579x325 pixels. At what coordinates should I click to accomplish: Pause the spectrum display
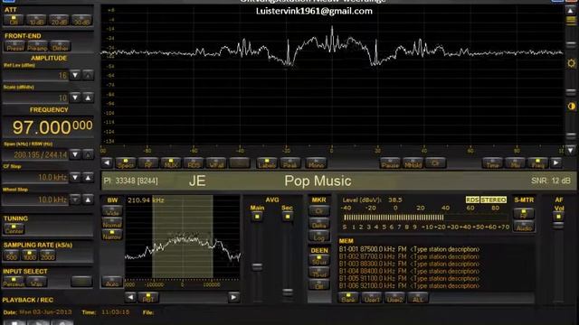(x=390, y=163)
